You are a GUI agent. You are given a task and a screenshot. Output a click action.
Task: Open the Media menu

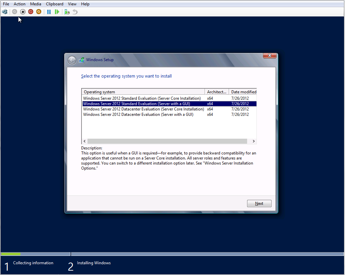pos(36,4)
